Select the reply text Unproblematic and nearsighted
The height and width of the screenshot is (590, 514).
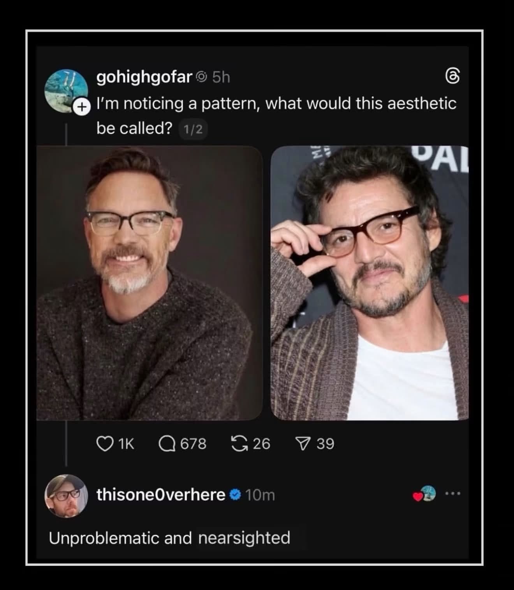170,538
